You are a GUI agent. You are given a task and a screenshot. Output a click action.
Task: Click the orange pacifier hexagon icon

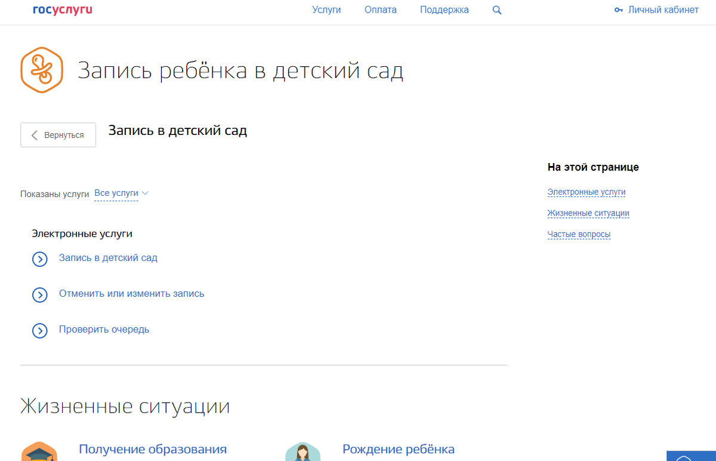[x=42, y=70]
